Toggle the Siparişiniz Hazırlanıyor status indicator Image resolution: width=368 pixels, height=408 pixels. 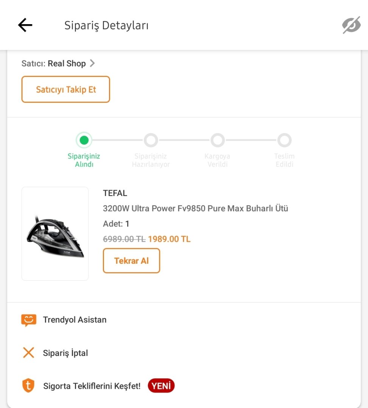pyautogui.click(x=151, y=140)
